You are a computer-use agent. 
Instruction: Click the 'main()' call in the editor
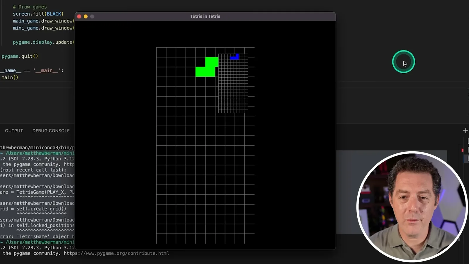(10, 77)
